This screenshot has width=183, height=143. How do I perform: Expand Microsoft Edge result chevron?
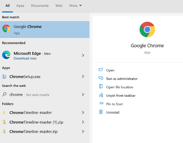click(x=83, y=55)
